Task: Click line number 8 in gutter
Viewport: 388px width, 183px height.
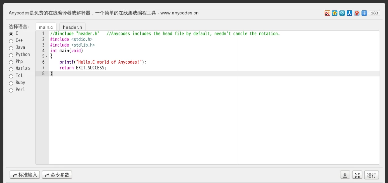Action: point(43,73)
